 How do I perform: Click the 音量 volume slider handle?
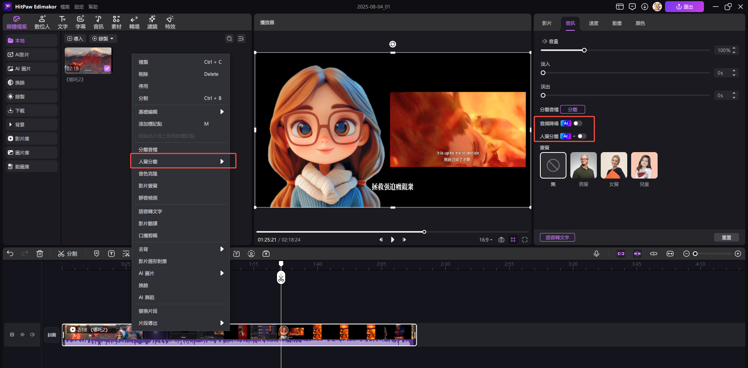[x=584, y=50]
